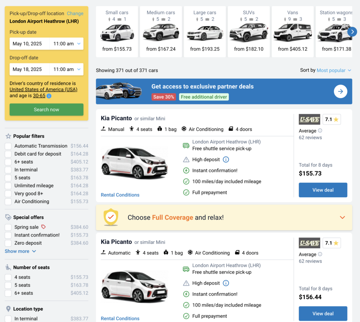
Task: Click the Manual gearshift icon on first listing
Action: pos(103,129)
